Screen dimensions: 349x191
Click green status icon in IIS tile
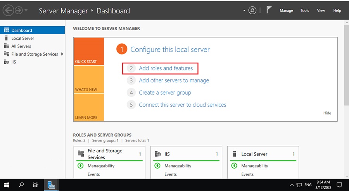pos(157,165)
